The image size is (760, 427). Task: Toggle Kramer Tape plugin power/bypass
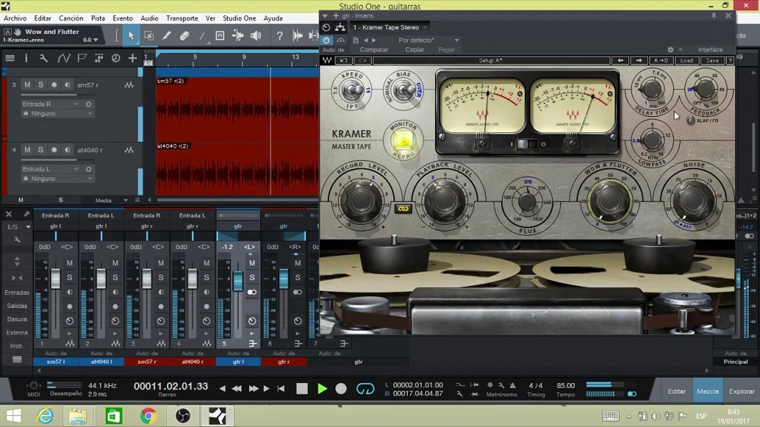point(327,40)
